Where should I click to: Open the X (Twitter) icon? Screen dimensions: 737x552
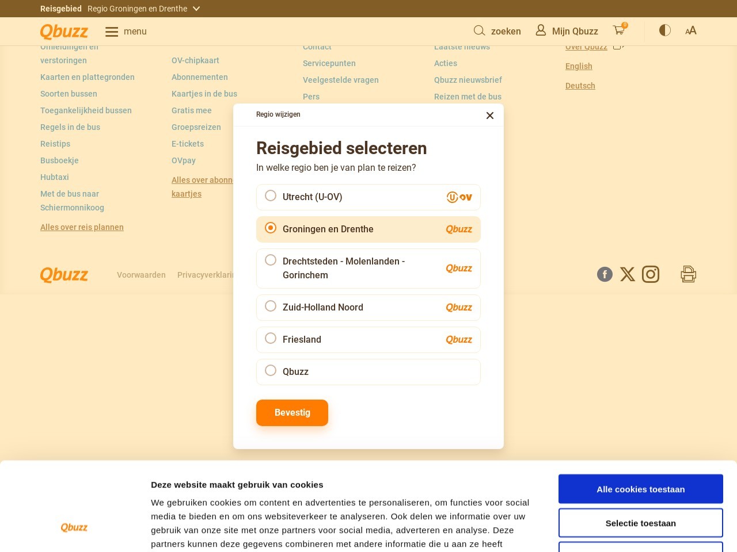pos(628,274)
